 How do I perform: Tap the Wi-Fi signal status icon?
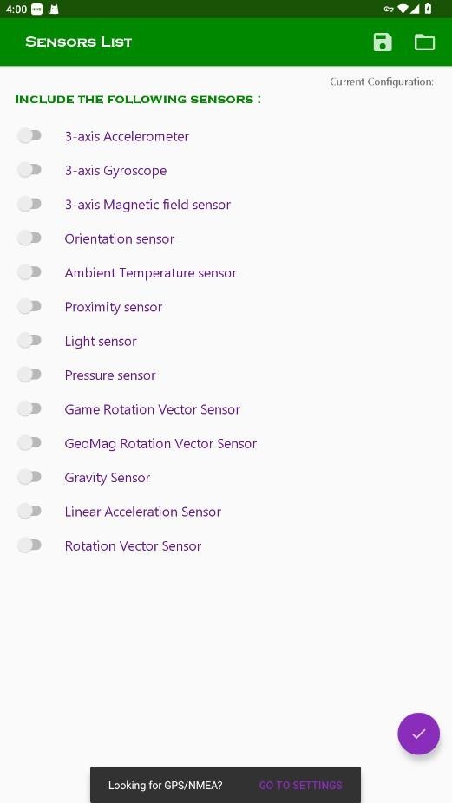(x=403, y=9)
